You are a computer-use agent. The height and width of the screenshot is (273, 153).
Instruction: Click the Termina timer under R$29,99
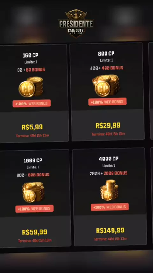pos(108,134)
